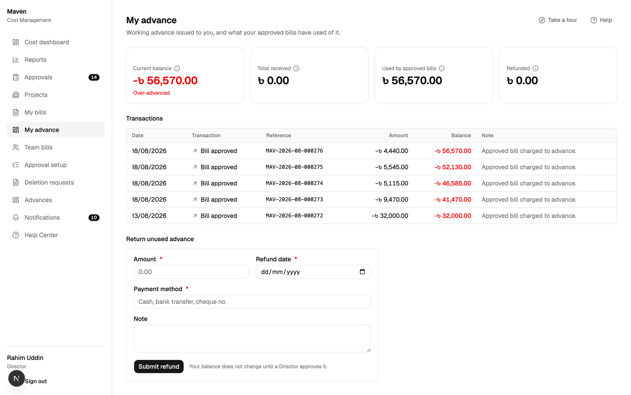This screenshot has width=631, height=395.
Task: Click the balance −৳ 46,585.00 cell
Action: pos(453,183)
